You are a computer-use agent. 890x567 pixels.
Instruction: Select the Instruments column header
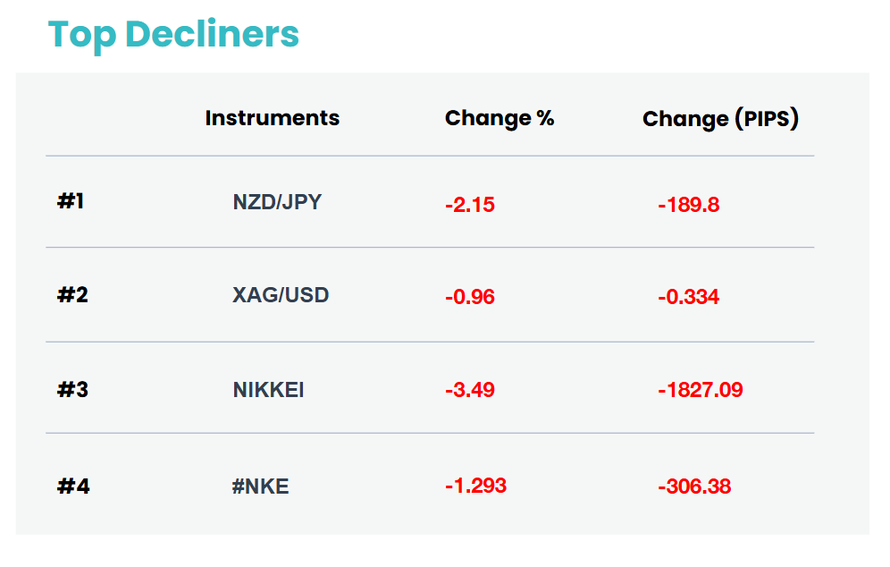pyautogui.click(x=273, y=118)
